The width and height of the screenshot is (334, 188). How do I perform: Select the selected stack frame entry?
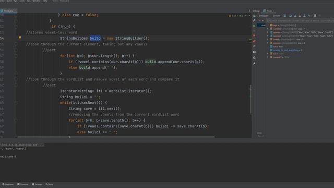point(261,25)
